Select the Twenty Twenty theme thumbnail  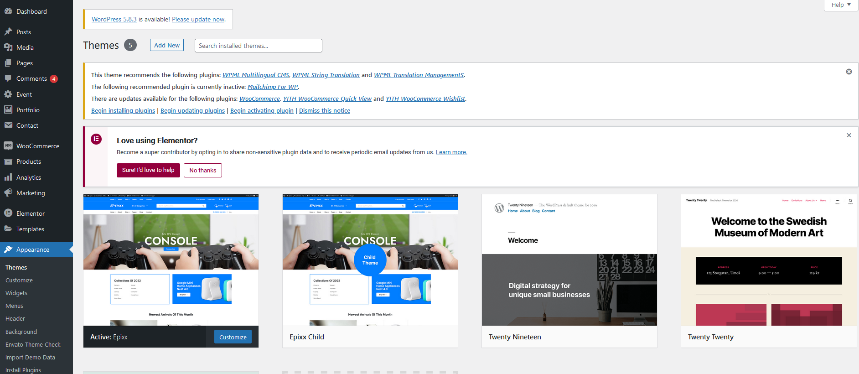coord(769,260)
